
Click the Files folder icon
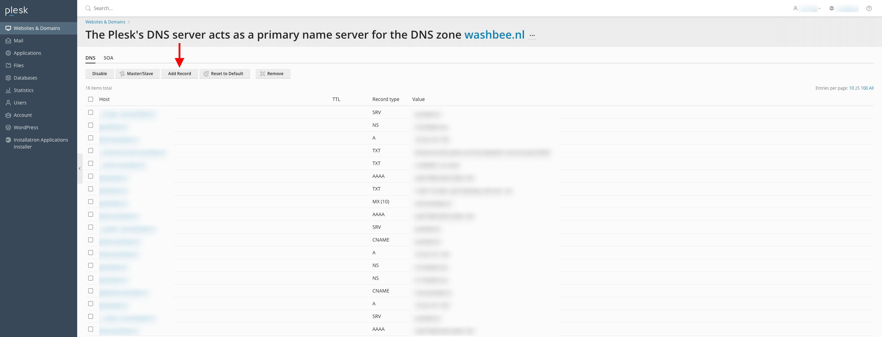pos(8,65)
